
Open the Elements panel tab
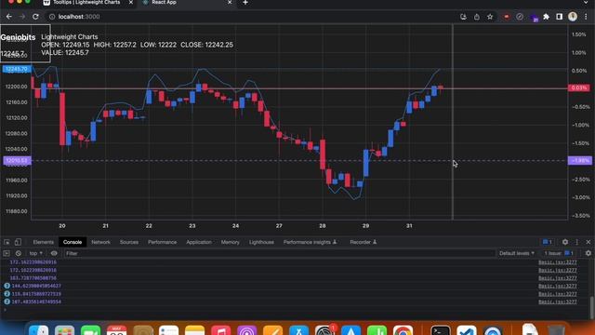point(44,242)
